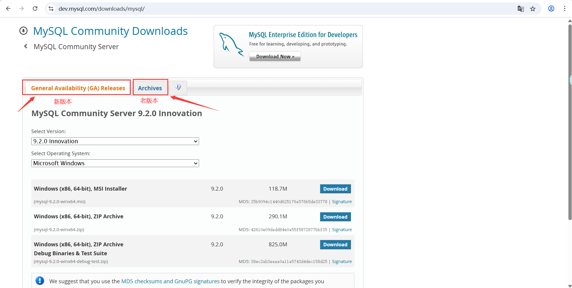Click the MySQL dolphin logo

231,45
